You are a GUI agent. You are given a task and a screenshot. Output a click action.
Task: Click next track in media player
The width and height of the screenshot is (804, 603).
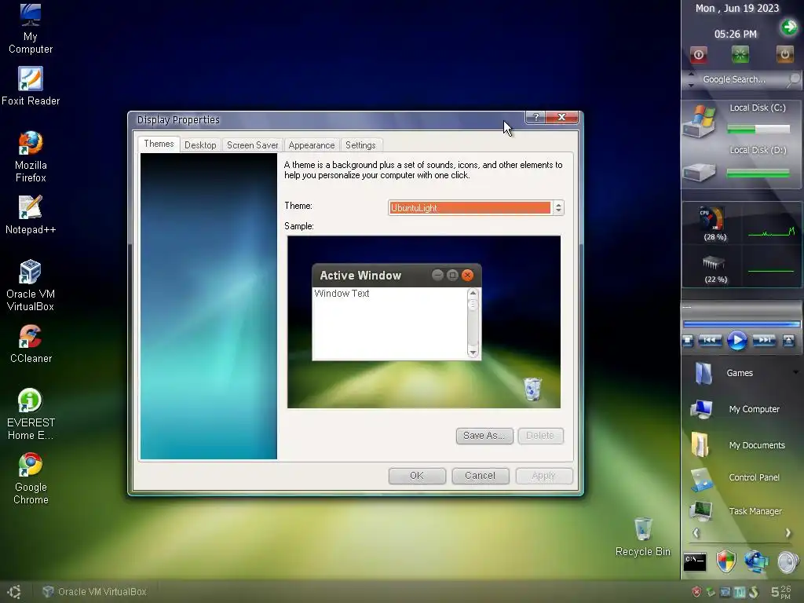point(764,340)
